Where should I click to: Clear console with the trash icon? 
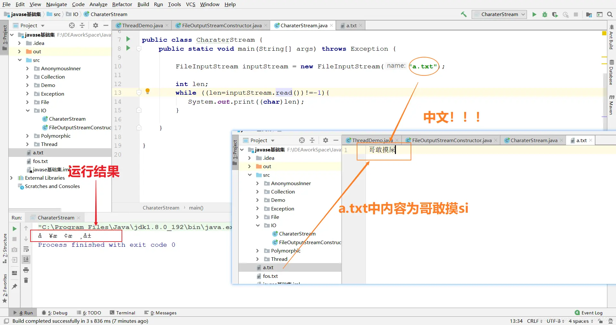26,280
